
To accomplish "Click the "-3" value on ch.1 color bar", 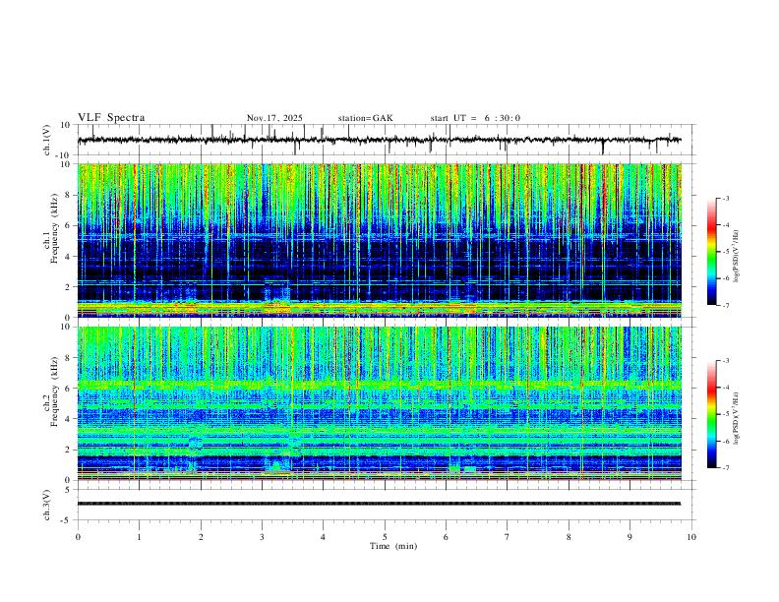I will (x=725, y=198).
